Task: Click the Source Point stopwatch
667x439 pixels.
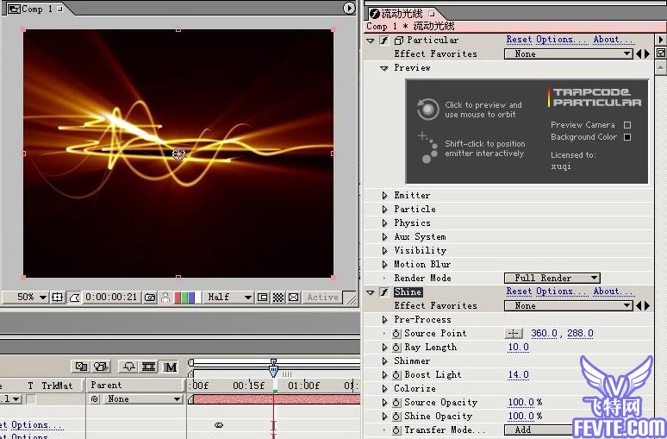Action: coord(396,334)
